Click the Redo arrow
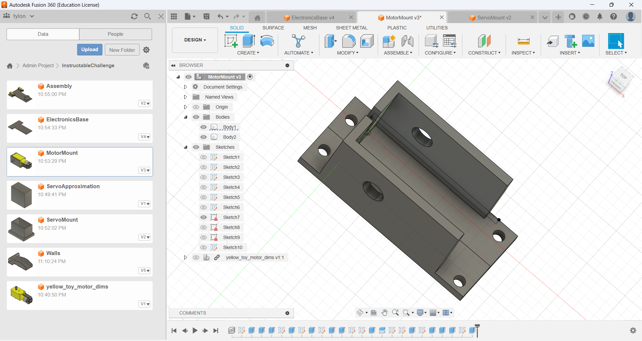This screenshot has height=341, width=642. (236, 16)
